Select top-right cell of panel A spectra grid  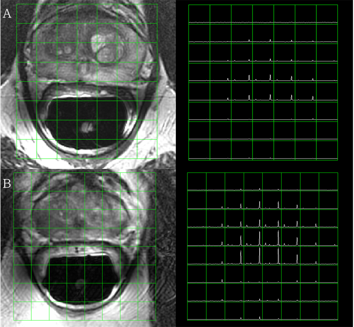pyautogui.click(x=327, y=14)
